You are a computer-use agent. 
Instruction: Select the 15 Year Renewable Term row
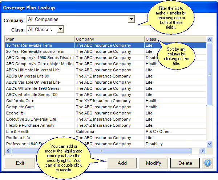pos(105,45)
